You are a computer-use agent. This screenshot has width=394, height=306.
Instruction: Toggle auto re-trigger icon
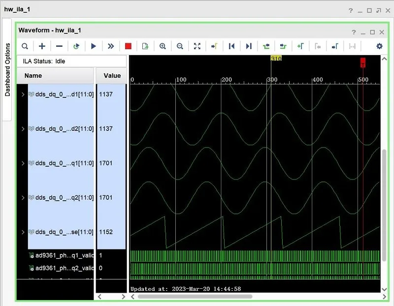(x=76, y=46)
